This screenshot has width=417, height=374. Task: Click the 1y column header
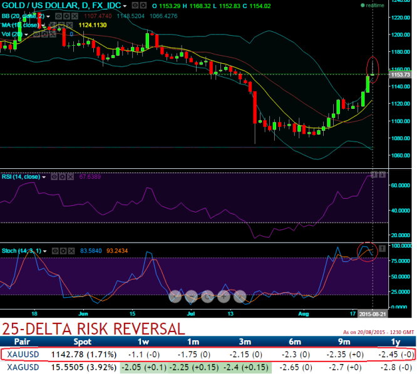(396, 341)
